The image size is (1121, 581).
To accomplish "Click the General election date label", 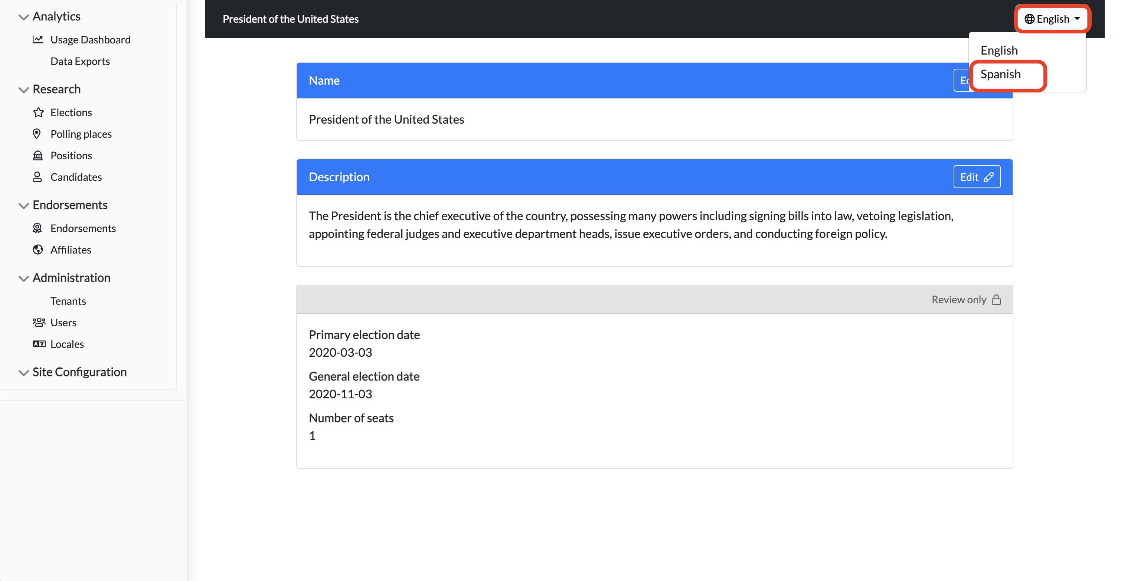I will tap(364, 376).
